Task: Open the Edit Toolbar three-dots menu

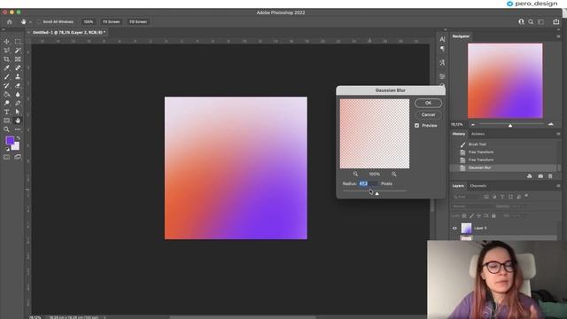Action: coord(18,129)
